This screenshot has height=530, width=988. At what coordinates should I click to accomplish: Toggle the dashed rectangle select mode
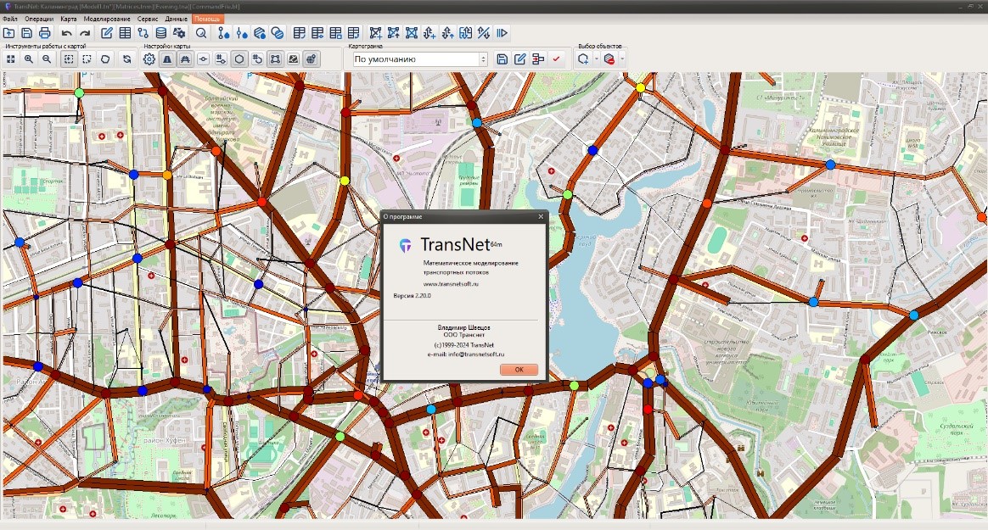(x=87, y=59)
